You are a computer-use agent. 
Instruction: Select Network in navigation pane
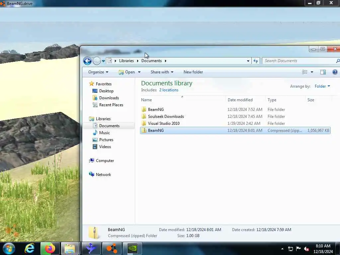[x=103, y=175]
